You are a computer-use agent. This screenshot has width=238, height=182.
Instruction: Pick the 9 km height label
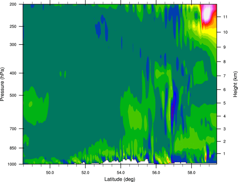[x=225, y=47]
